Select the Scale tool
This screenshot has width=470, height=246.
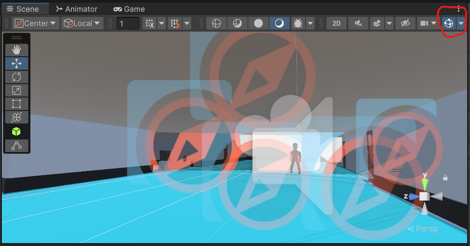tap(16, 90)
